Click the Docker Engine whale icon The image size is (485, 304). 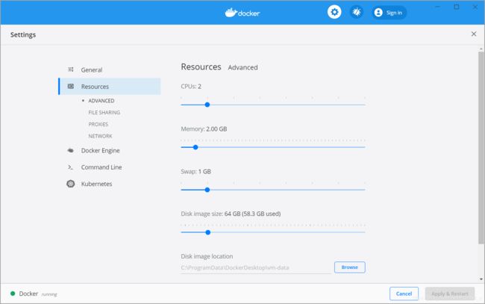coord(71,150)
